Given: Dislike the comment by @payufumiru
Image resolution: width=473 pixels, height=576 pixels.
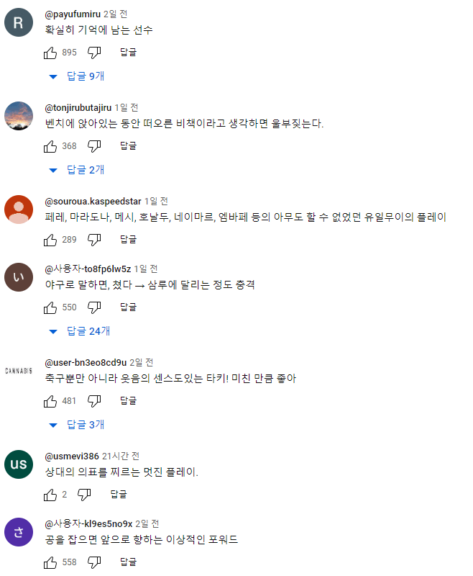Looking at the screenshot, I should (94, 52).
